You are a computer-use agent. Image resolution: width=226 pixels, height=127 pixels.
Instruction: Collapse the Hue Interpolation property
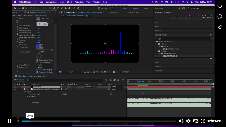(x=15, y=52)
